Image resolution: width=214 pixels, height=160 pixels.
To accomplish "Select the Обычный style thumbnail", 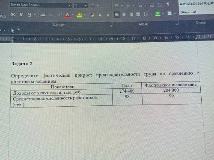I will coord(196,7).
